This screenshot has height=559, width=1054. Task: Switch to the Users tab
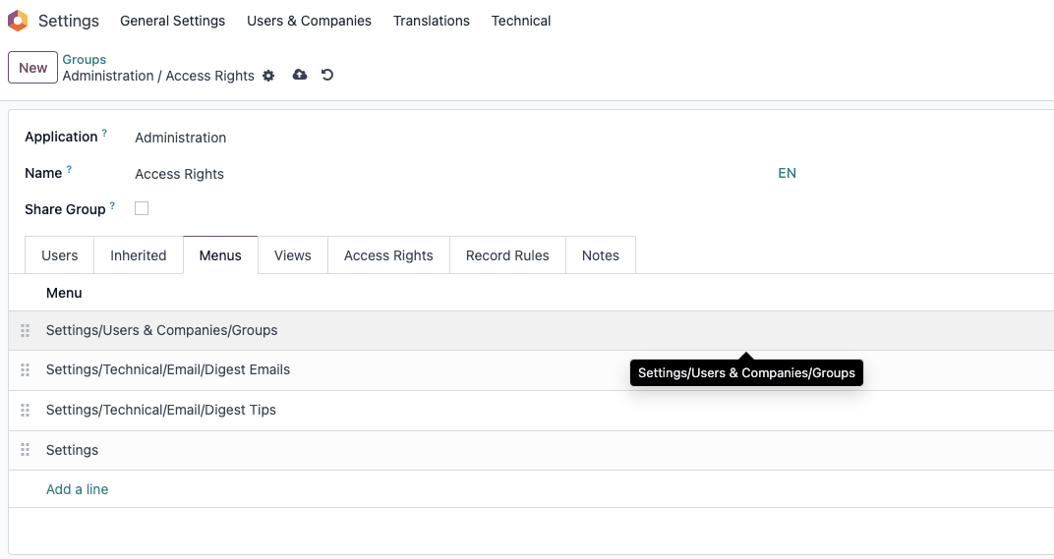tap(60, 255)
